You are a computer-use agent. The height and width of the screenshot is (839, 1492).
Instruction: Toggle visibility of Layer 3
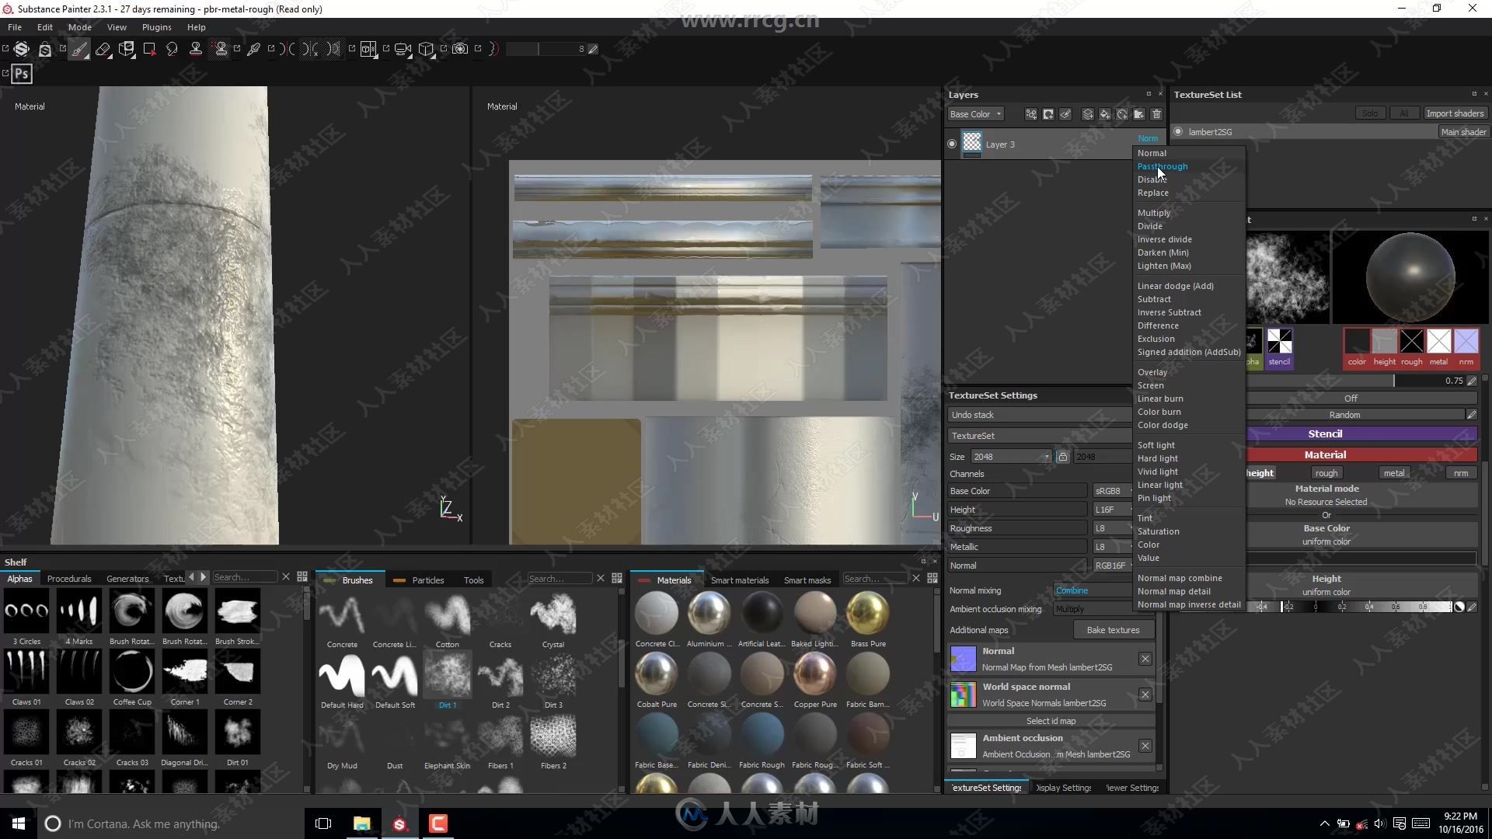click(953, 144)
